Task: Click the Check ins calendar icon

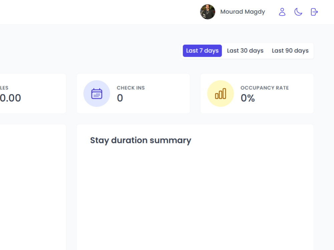Action: point(97,94)
